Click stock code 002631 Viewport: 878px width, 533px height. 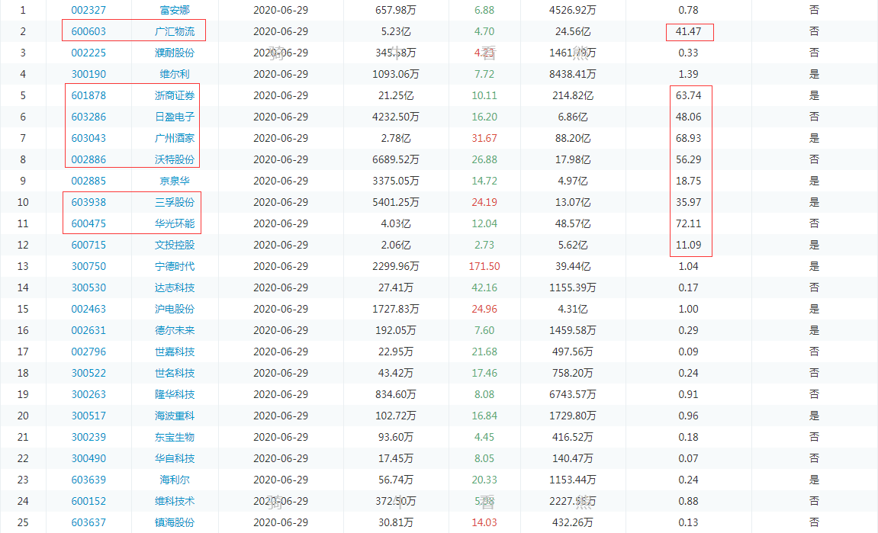coord(88,330)
